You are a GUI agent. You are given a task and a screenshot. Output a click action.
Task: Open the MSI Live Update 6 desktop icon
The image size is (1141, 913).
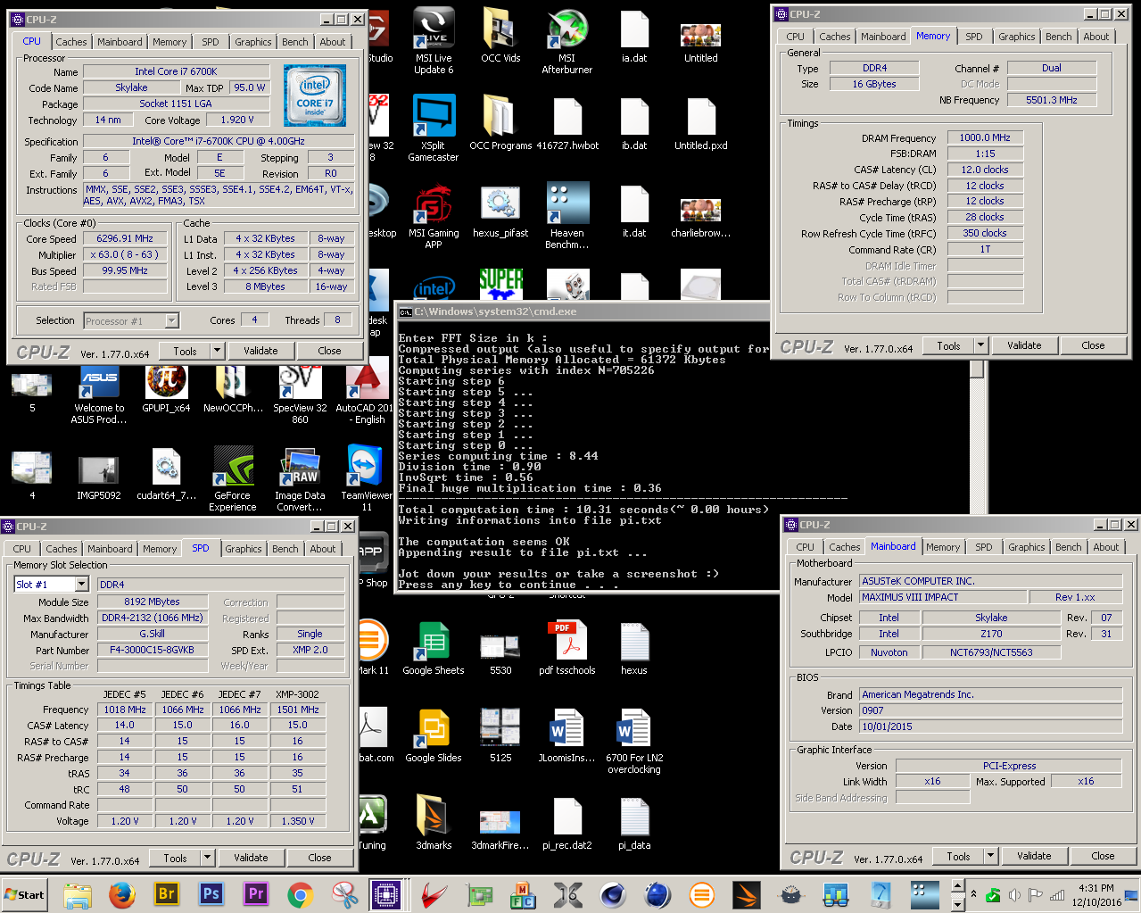[x=434, y=40]
